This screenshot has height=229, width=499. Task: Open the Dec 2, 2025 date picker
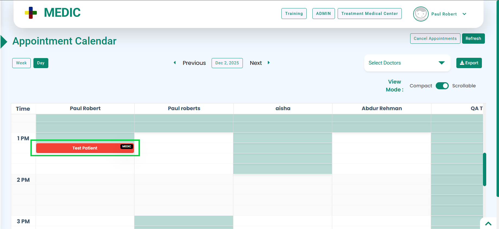[x=227, y=63]
